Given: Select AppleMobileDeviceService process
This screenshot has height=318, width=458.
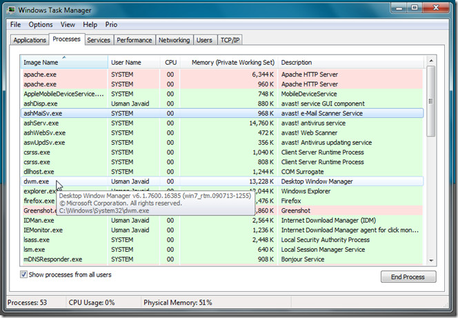Looking at the screenshot, I should (222, 94).
